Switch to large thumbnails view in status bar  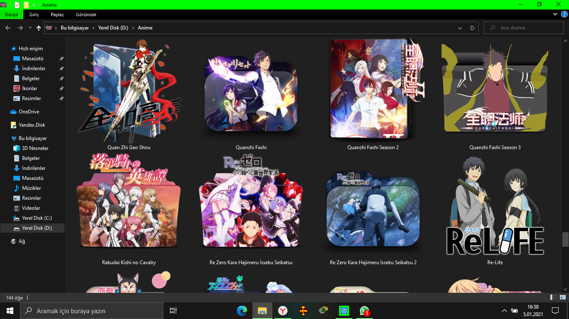coord(562,297)
